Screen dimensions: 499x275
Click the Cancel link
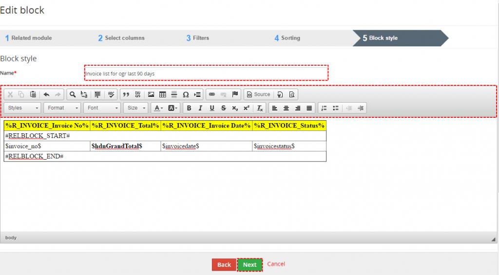point(276,264)
